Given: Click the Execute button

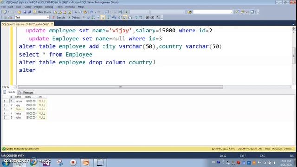Looking at the screenshot, I should coord(59,18).
